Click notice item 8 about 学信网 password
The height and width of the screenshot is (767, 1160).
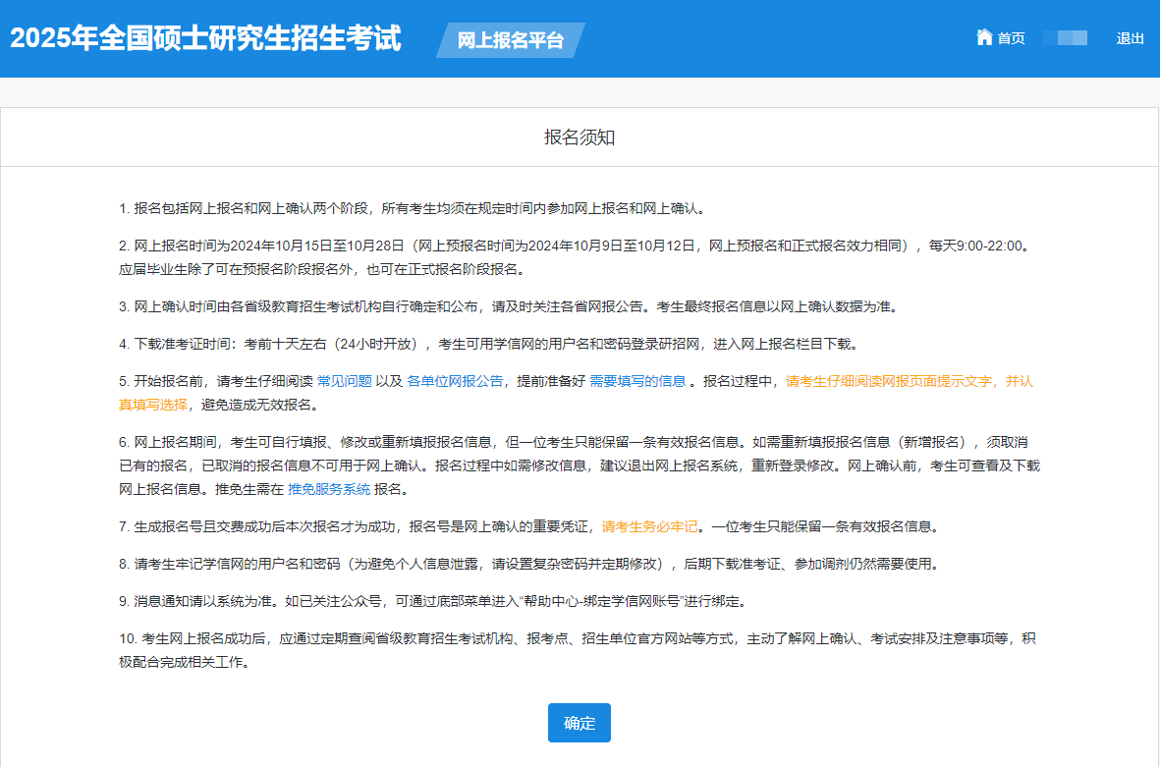pyautogui.click(x=528, y=564)
